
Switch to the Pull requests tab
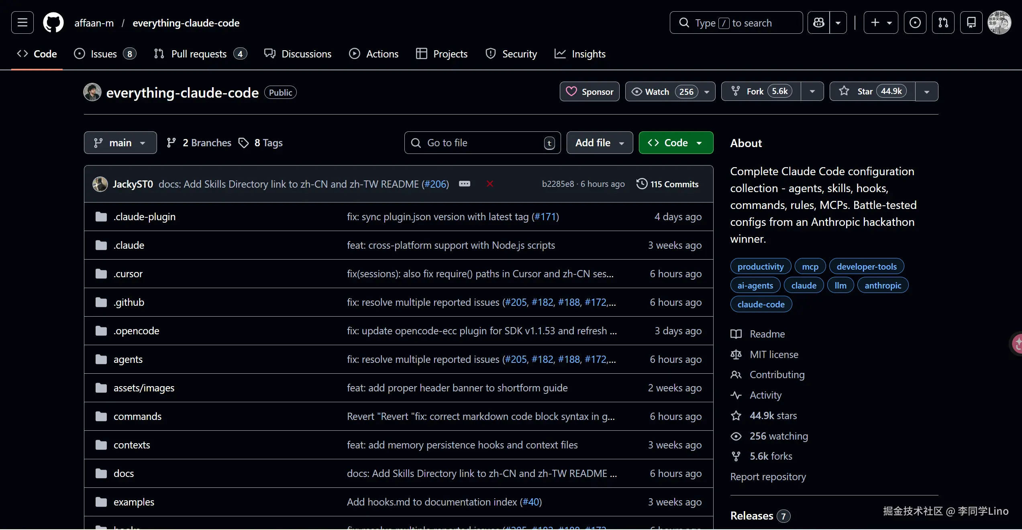(x=199, y=54)
